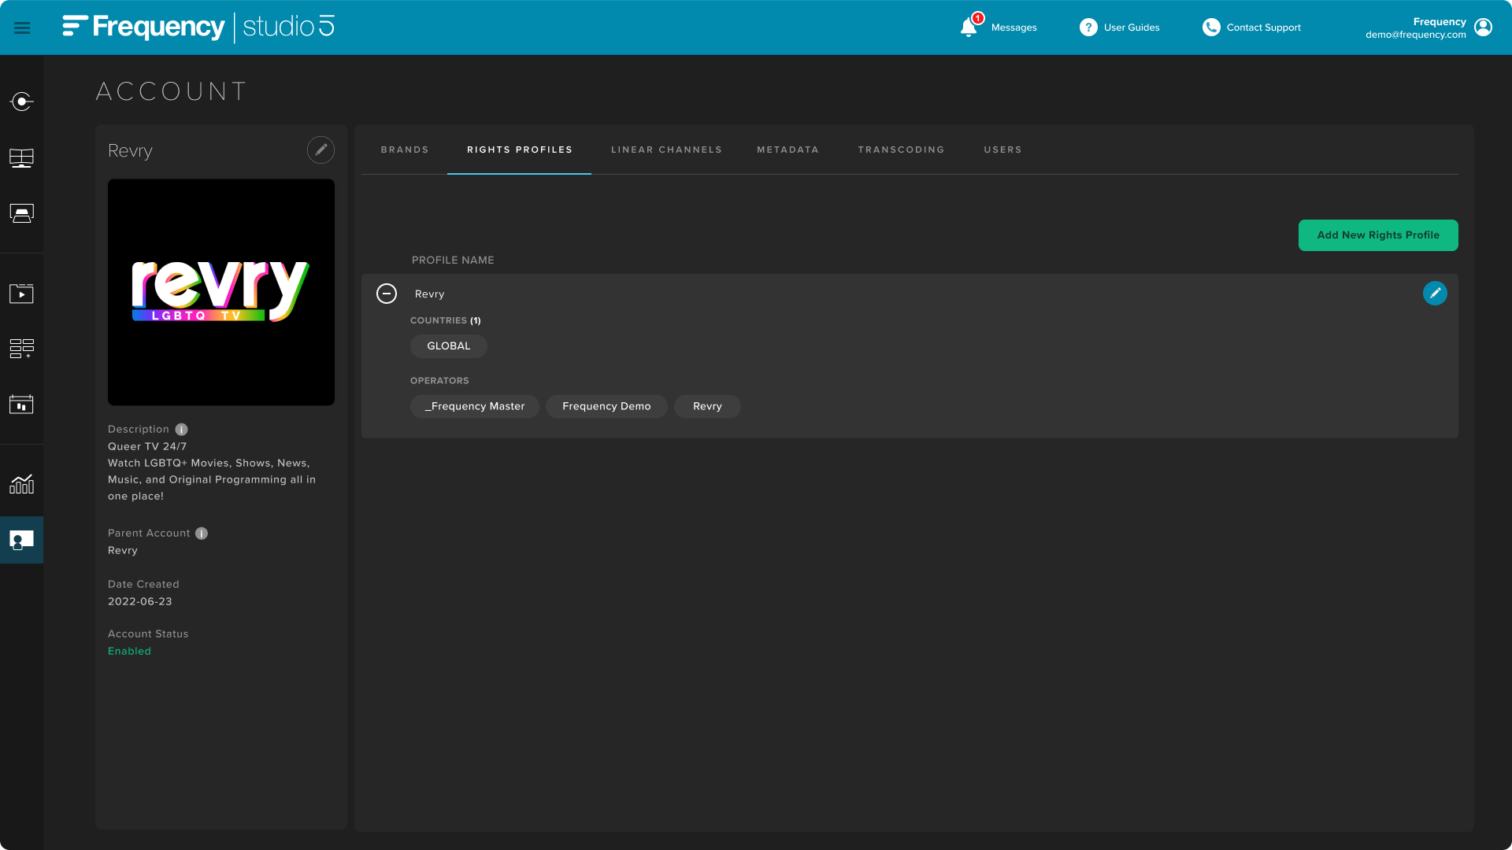Image resolution: width=1512 pixels, height=850 pixels.
Task: Switch to the Brands tab
Action: click(405, 150)
